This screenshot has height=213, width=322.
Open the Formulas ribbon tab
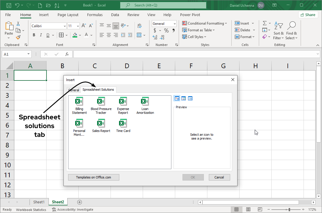pyautogui.click(x=95, y=15)
